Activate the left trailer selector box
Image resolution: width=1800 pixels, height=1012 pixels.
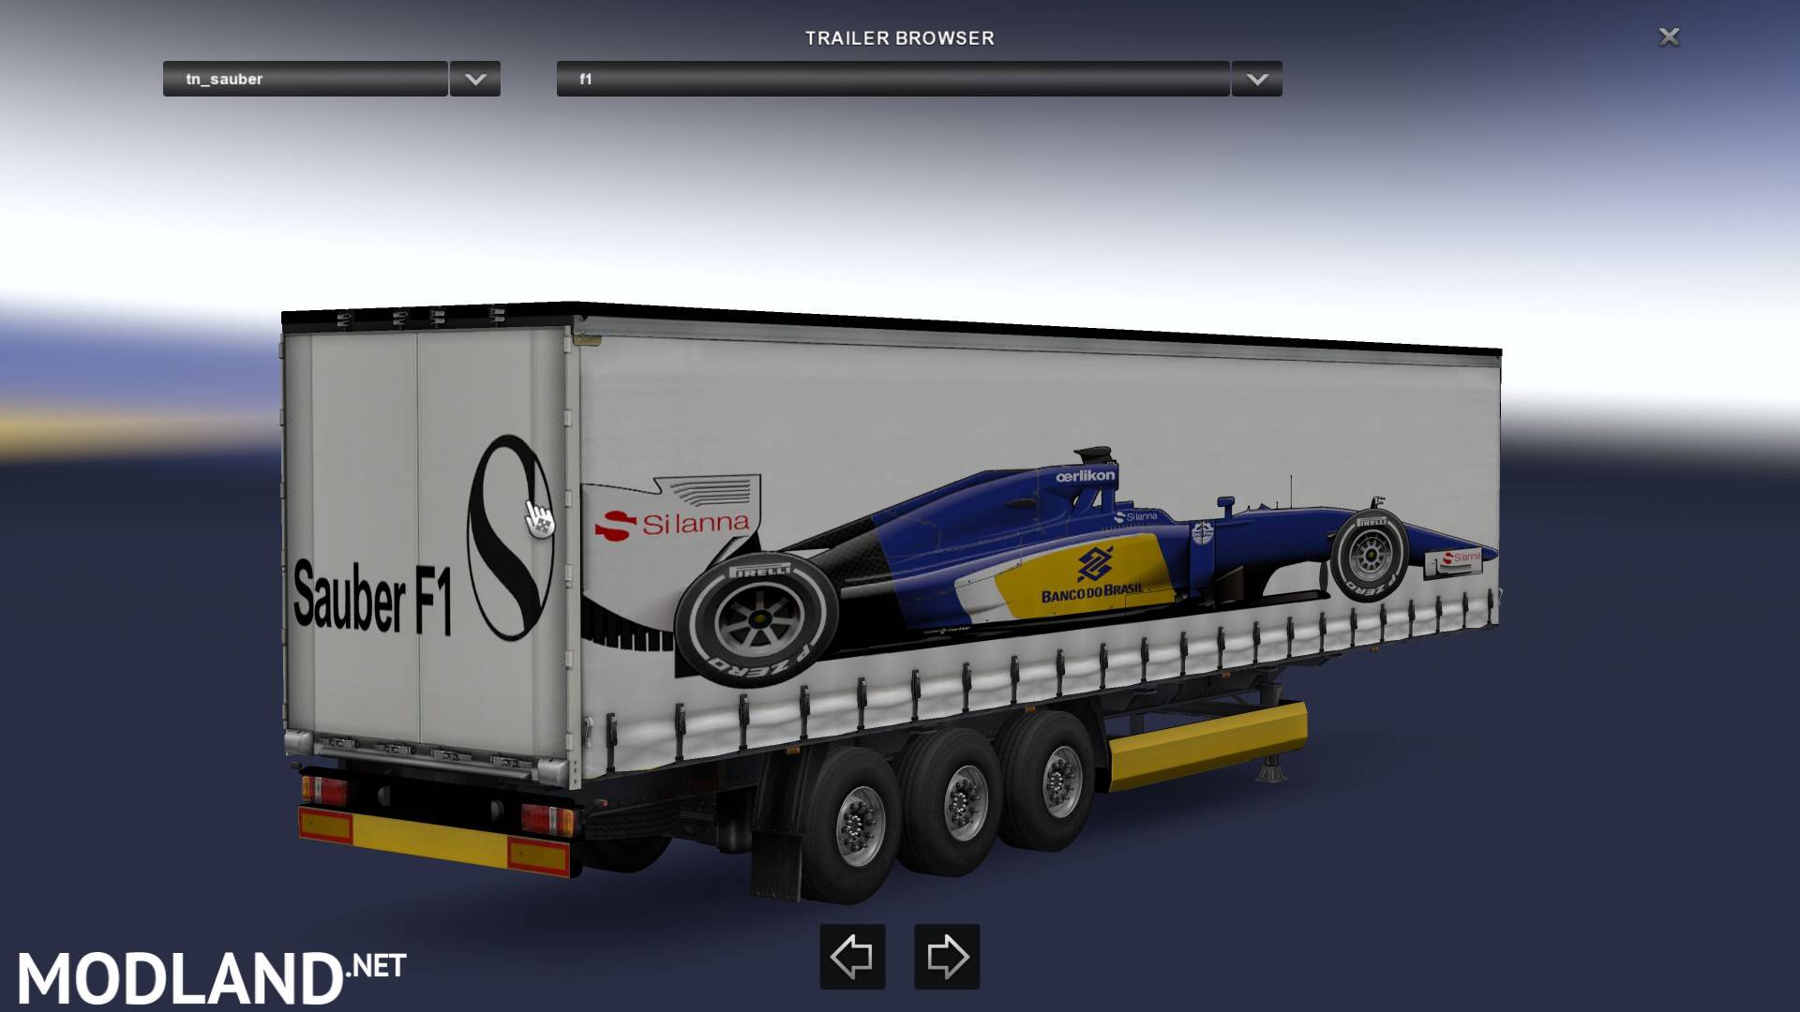(304, 80)
